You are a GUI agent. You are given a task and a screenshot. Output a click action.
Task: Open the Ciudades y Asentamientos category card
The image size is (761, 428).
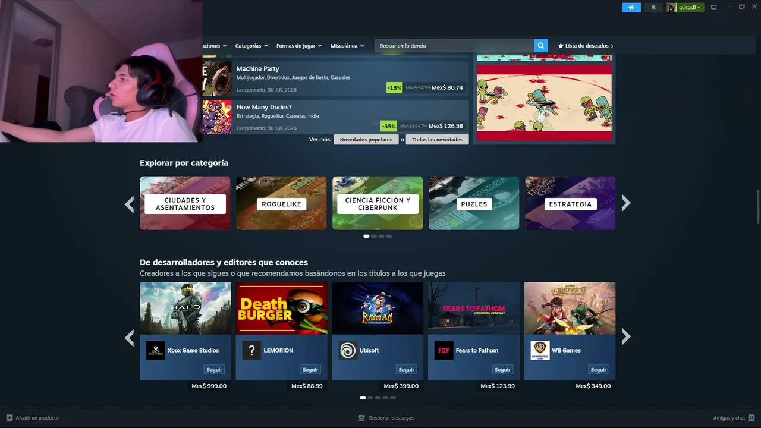coord(185,203)
